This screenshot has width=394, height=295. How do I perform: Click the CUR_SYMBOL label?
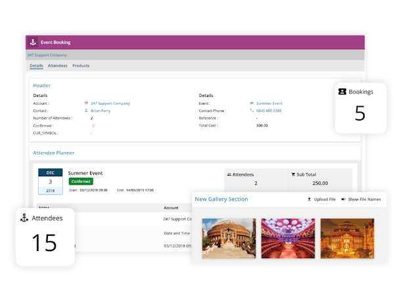pyautogui.click(x=46, y=133)
